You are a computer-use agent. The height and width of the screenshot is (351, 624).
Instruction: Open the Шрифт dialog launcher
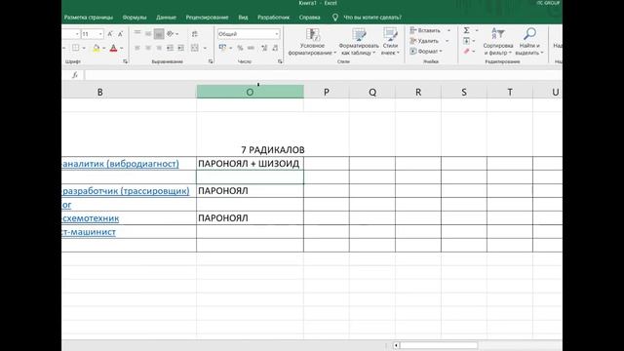click(126, 61)
